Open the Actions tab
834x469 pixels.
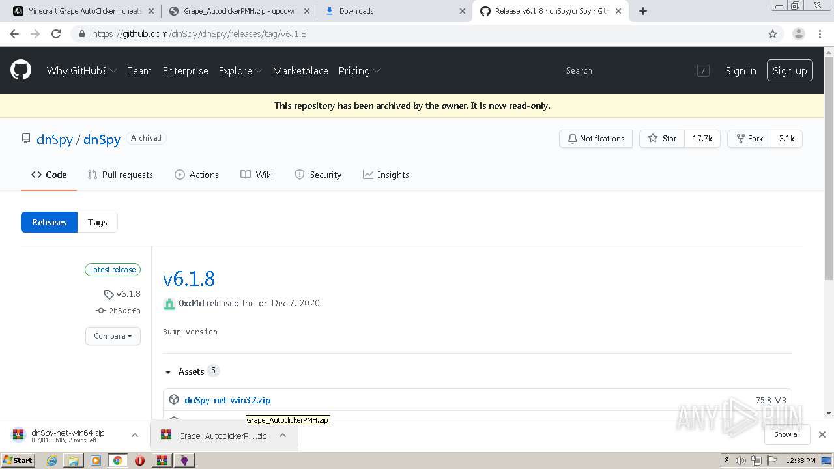pyautogui.click(x=197, y=175)
